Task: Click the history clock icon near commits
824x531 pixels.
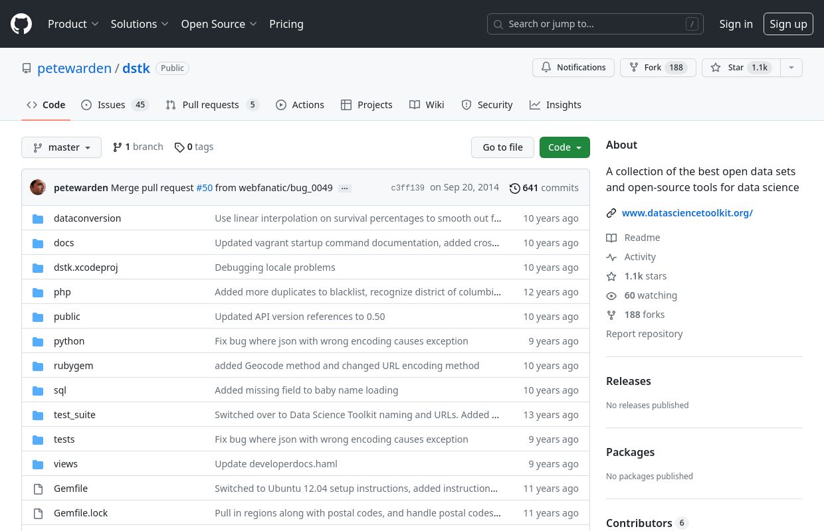Action: point(514,188)
